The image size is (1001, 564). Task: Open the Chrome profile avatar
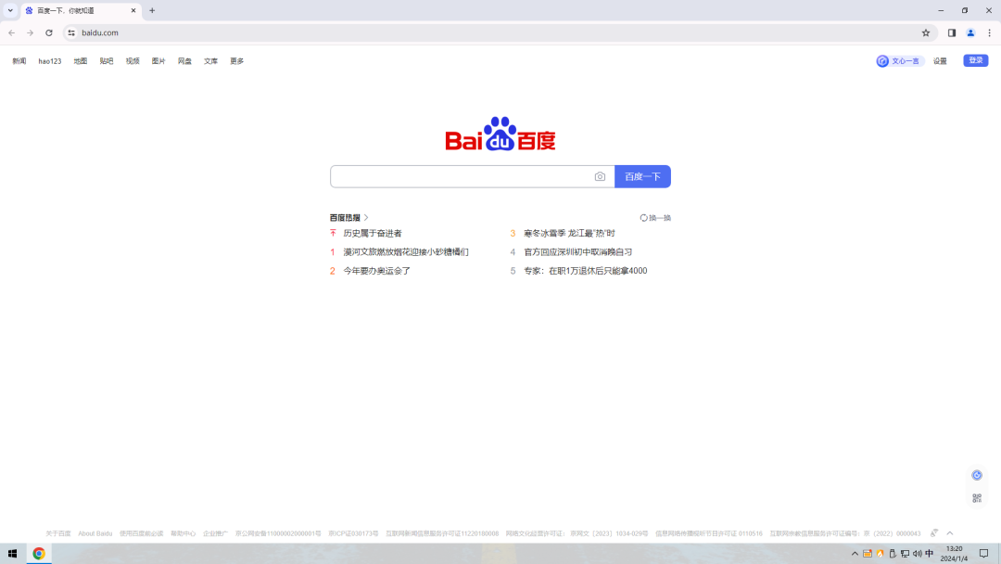[x=970, y=32]
